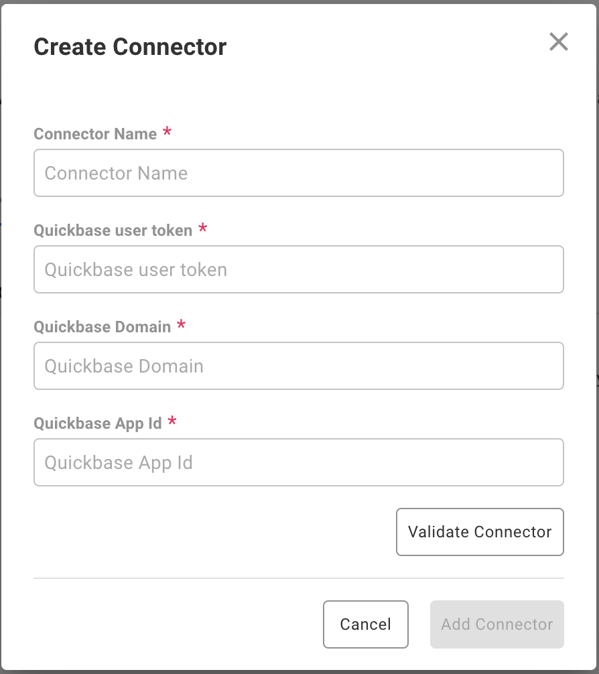This screenshot has width=599, height=674.
Task: Click the red asterisk after Quickbase Domain
Action: point(181,325)
